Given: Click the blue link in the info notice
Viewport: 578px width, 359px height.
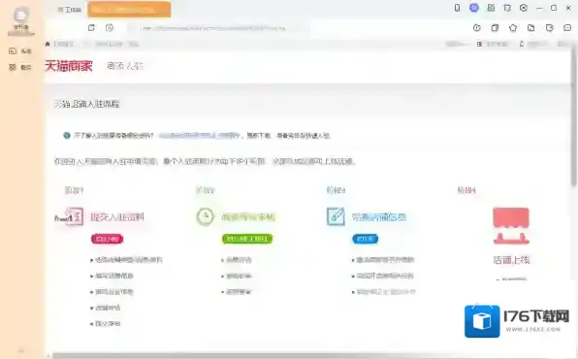Looking at the screenshot, I should tap(200, 136).
